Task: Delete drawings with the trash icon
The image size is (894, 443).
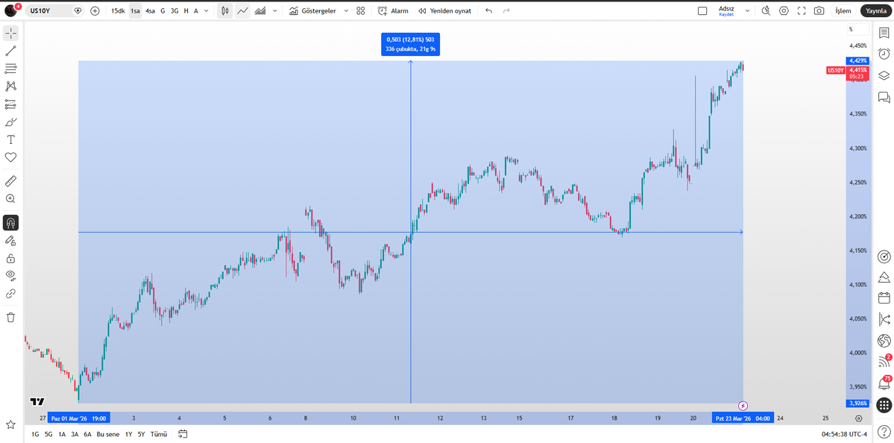Action: [x=11, y=318]
